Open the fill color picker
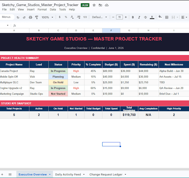 click(x=160, y=17)
